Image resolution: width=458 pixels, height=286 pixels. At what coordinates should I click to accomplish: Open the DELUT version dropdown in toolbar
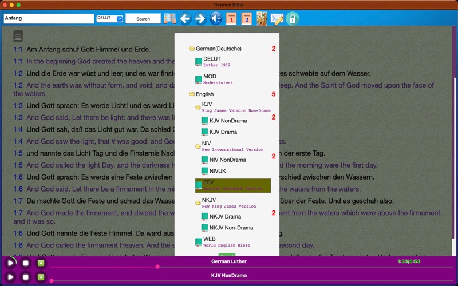click(x=110, y=19)
